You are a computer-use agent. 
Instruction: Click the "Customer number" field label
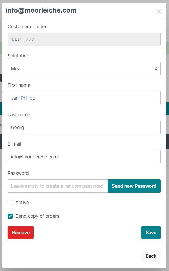(27, 27)
